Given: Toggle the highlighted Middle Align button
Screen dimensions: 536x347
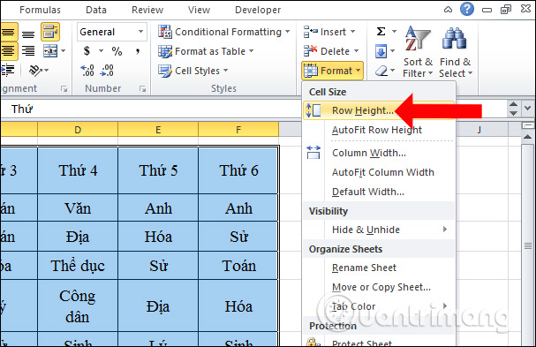Looking at the screenshot, I should tap(8, 32).
